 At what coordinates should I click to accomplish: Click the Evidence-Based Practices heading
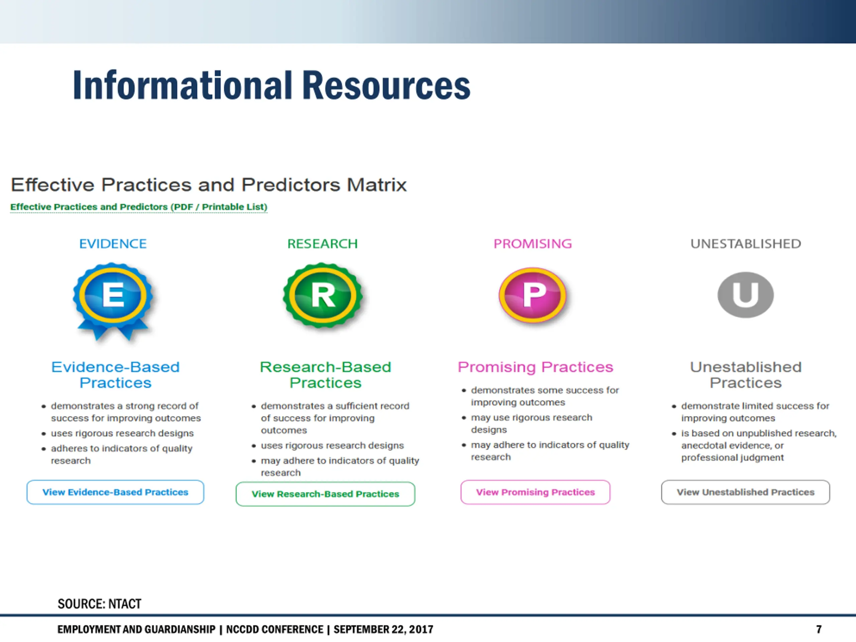tap(115, 374)
